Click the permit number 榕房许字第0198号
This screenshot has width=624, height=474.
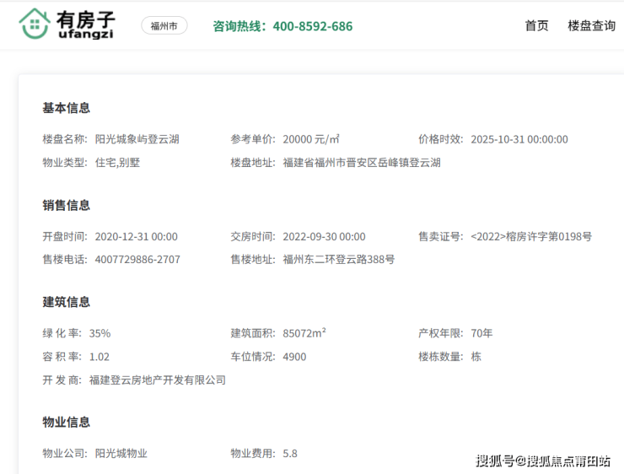click(531, 236)
